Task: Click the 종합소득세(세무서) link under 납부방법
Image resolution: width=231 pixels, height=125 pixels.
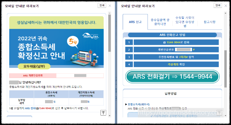Action: (x=139, y=104)
